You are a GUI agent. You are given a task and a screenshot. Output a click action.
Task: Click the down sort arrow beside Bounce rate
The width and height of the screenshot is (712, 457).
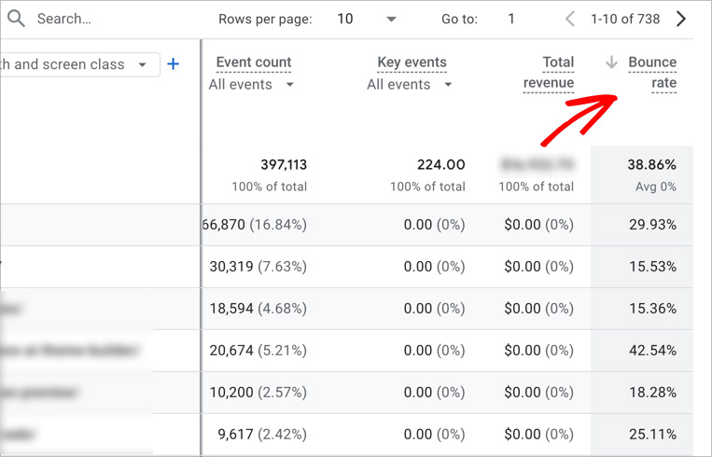[611, 62]
